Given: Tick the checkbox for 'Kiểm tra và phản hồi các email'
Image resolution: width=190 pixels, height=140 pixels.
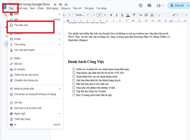Looking at the screenshot, I should 74,69.
